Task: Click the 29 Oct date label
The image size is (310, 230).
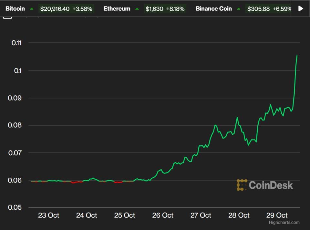Action: tap(277, 215)
